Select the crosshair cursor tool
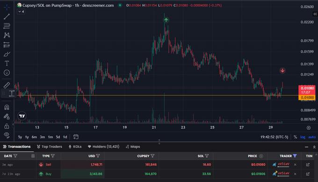 pos(7,7)
